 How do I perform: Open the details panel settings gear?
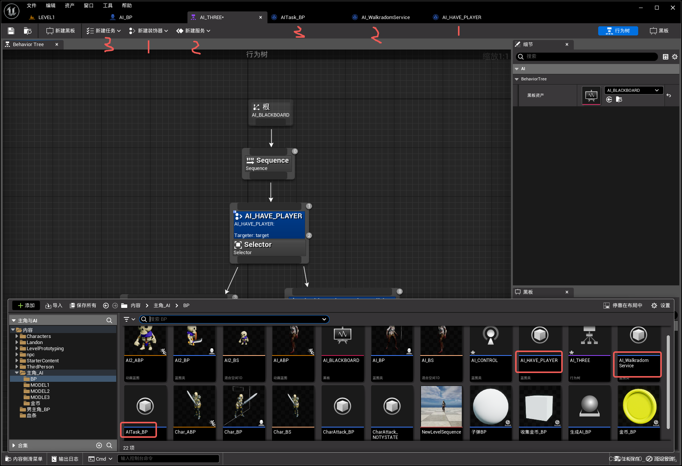click(x=675, y=57)
